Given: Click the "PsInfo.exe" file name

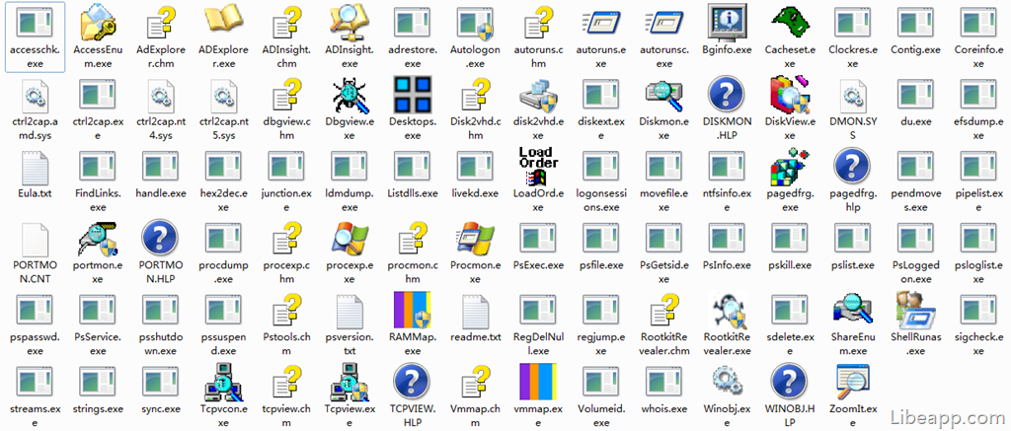Looking at the screenshot, I should point(727,265).
